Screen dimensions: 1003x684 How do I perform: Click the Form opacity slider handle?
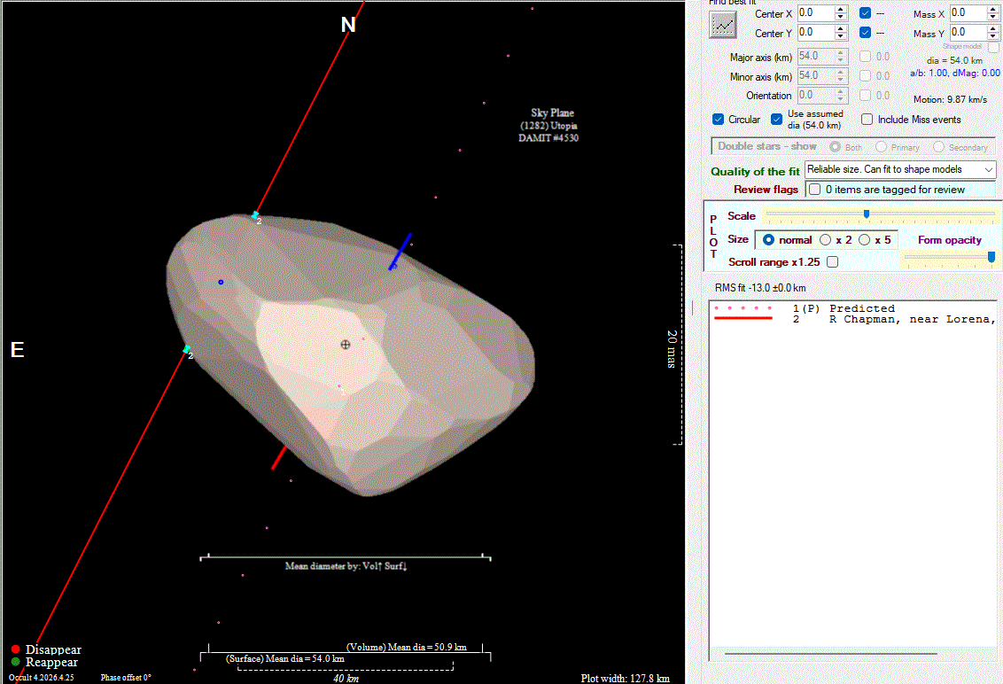coord(991,257)
